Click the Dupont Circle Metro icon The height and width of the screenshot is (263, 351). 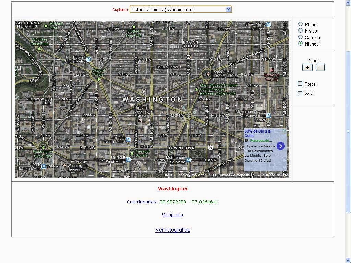[x=89, y=59]
